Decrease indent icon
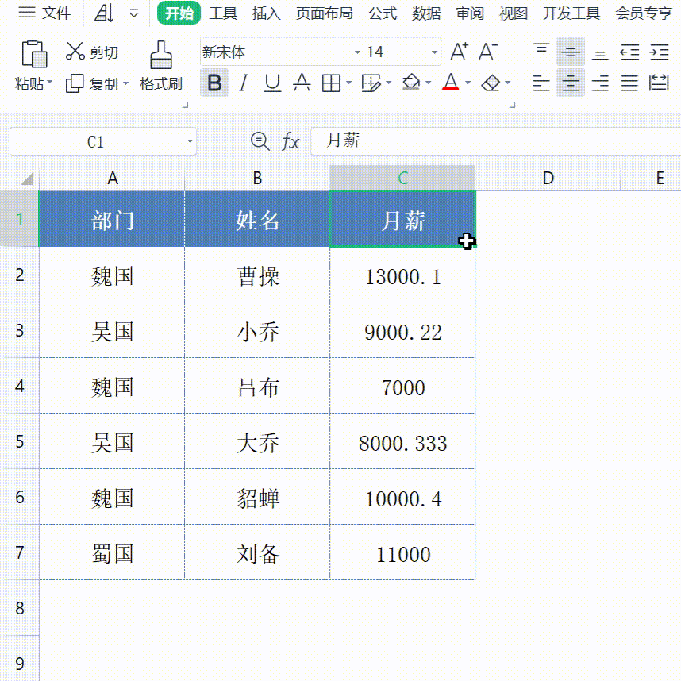The width and height of the screenshot is (681, 681). pyautogui.click(x=629, y=52)
